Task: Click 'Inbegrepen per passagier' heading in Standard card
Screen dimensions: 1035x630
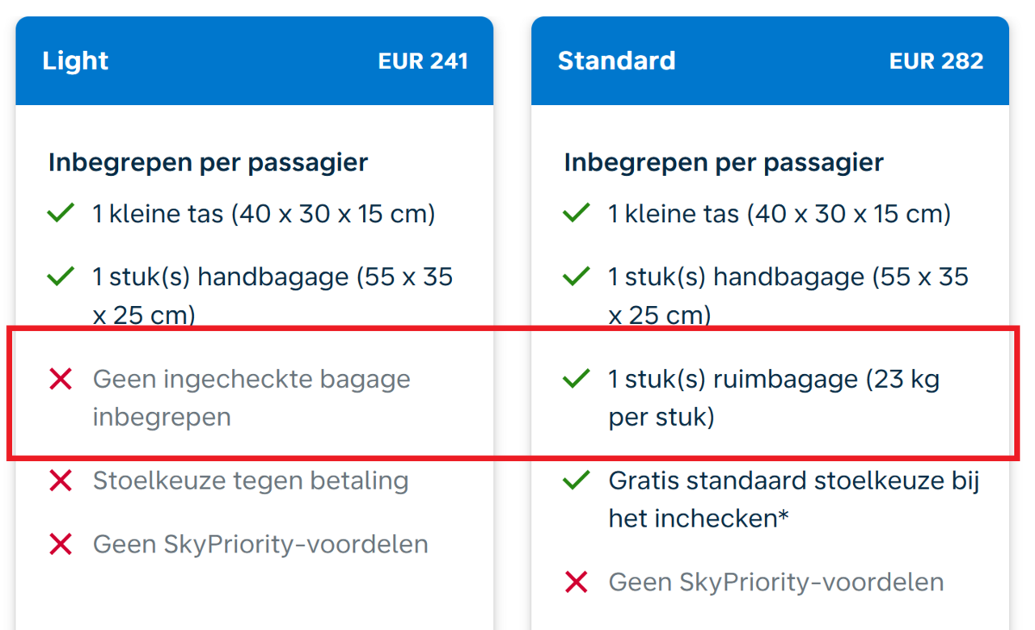Action: click(x=724, y=162)
